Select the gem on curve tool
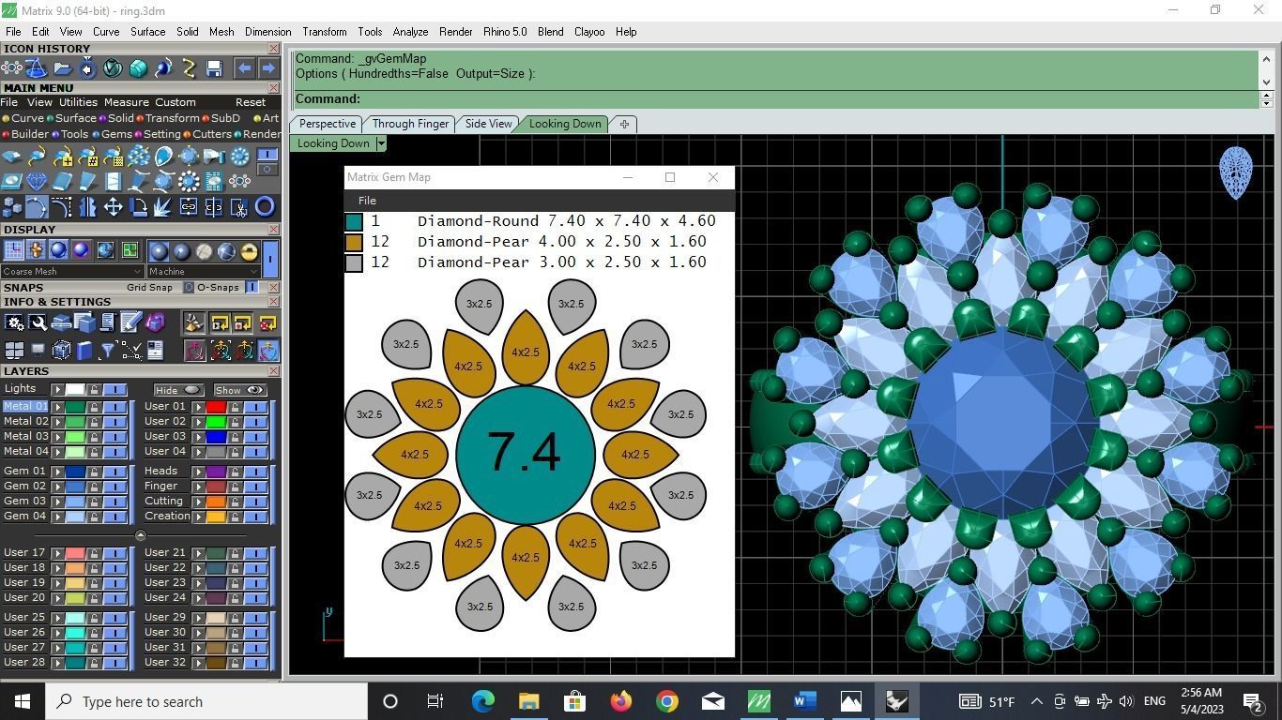This screenshot has height=720, width=1282. (38, 157)
